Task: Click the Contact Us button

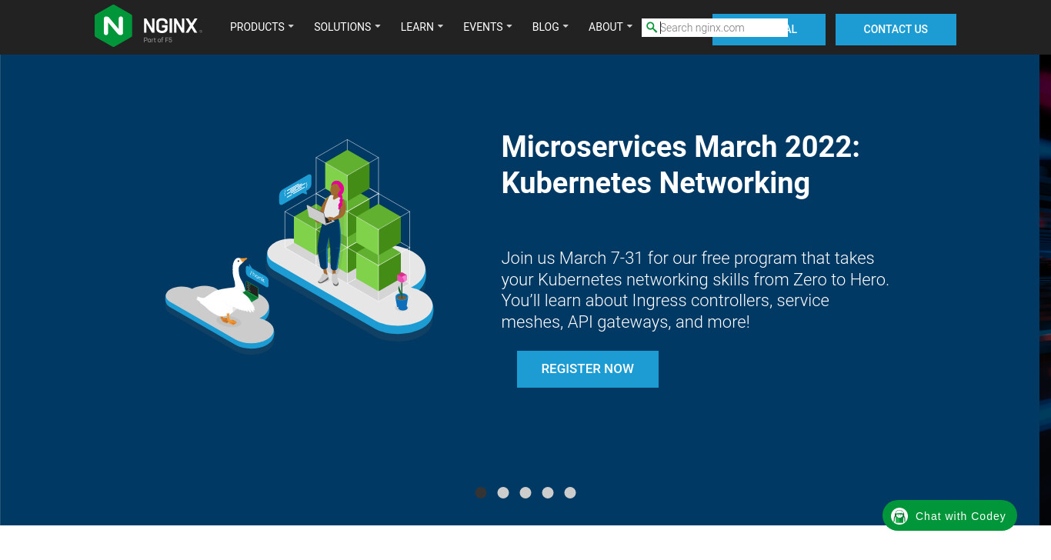Action: coord(896,29)
